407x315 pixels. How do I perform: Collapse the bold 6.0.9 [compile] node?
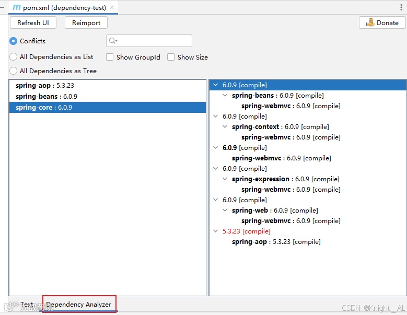tap(215, 148)
